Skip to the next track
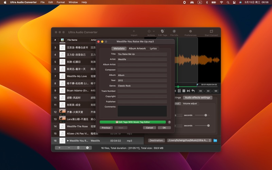 (188, 91)
